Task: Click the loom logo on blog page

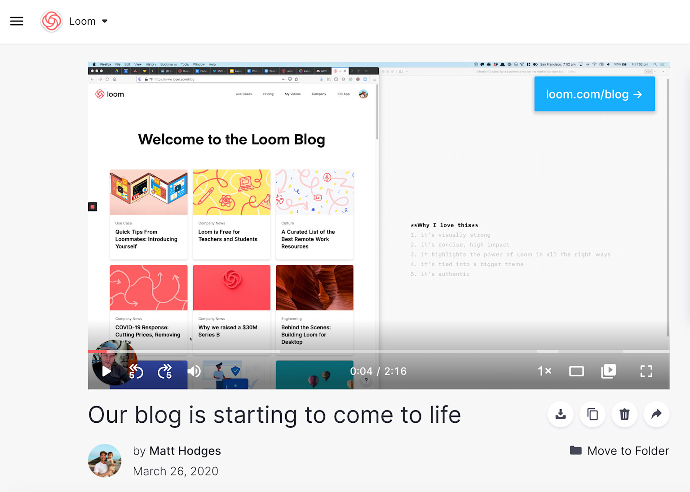Action: coord(110,94)
